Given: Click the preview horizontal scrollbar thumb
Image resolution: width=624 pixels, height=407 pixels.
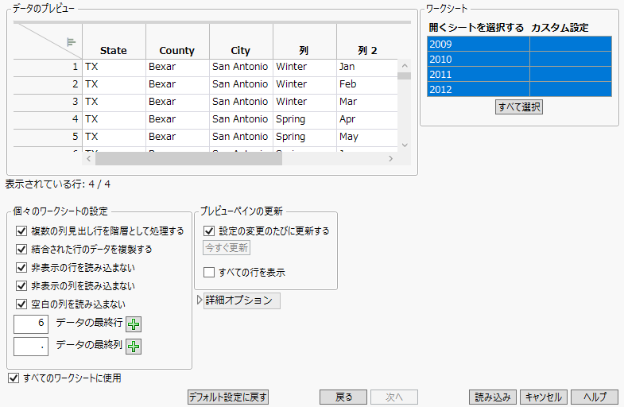Looking at the screenshot, I should (188, 159).
